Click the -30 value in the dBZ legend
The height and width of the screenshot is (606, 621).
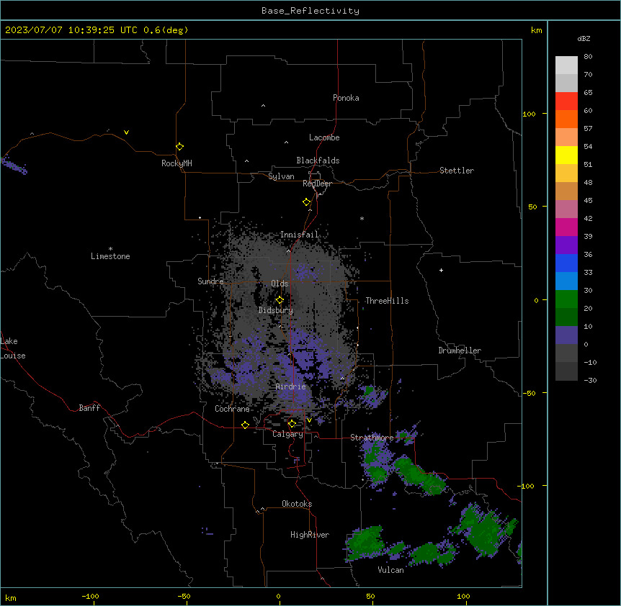590,381
